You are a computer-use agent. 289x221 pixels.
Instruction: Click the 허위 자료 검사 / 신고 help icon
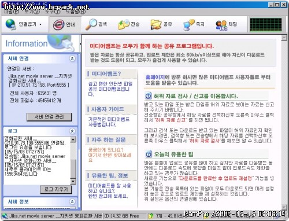click(x=149, y=96)
